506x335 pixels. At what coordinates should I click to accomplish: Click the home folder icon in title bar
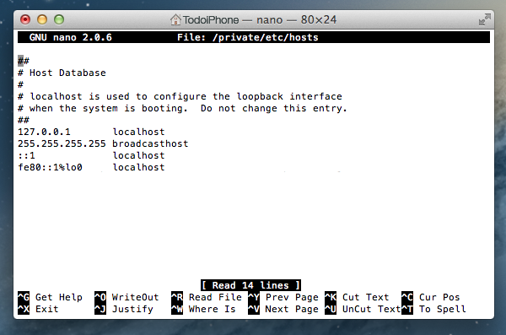(175, 19)
